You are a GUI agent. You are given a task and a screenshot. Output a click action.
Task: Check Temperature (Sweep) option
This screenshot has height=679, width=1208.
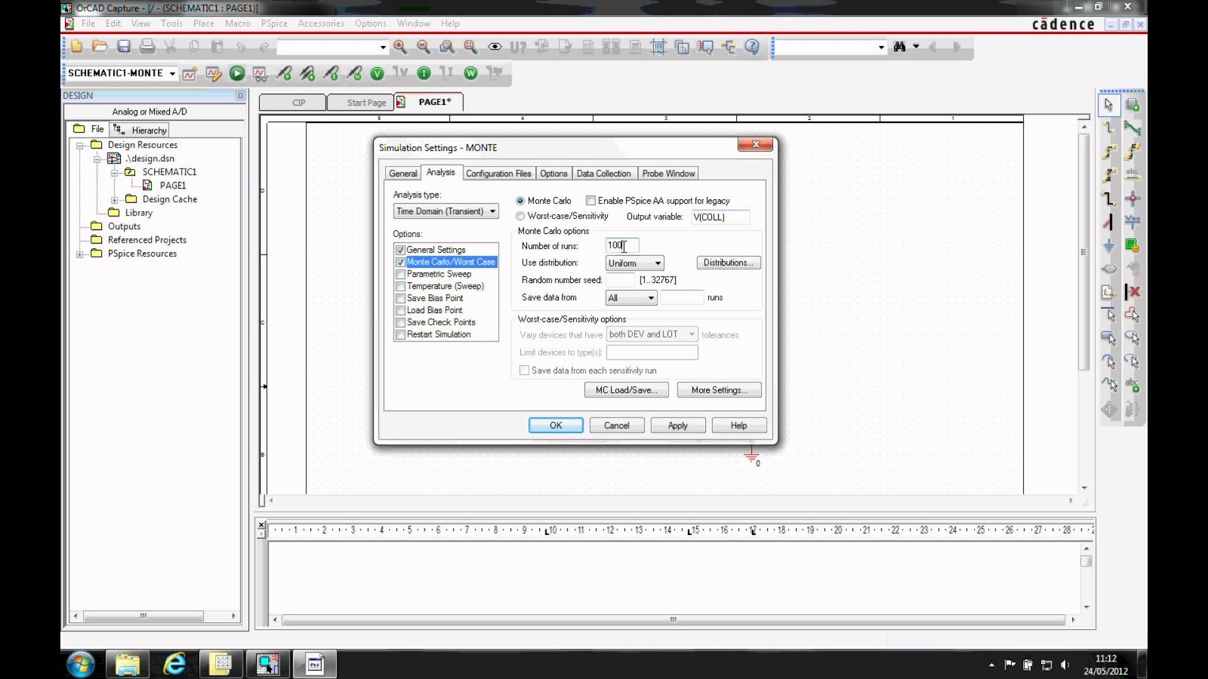[x=401, y=286]
